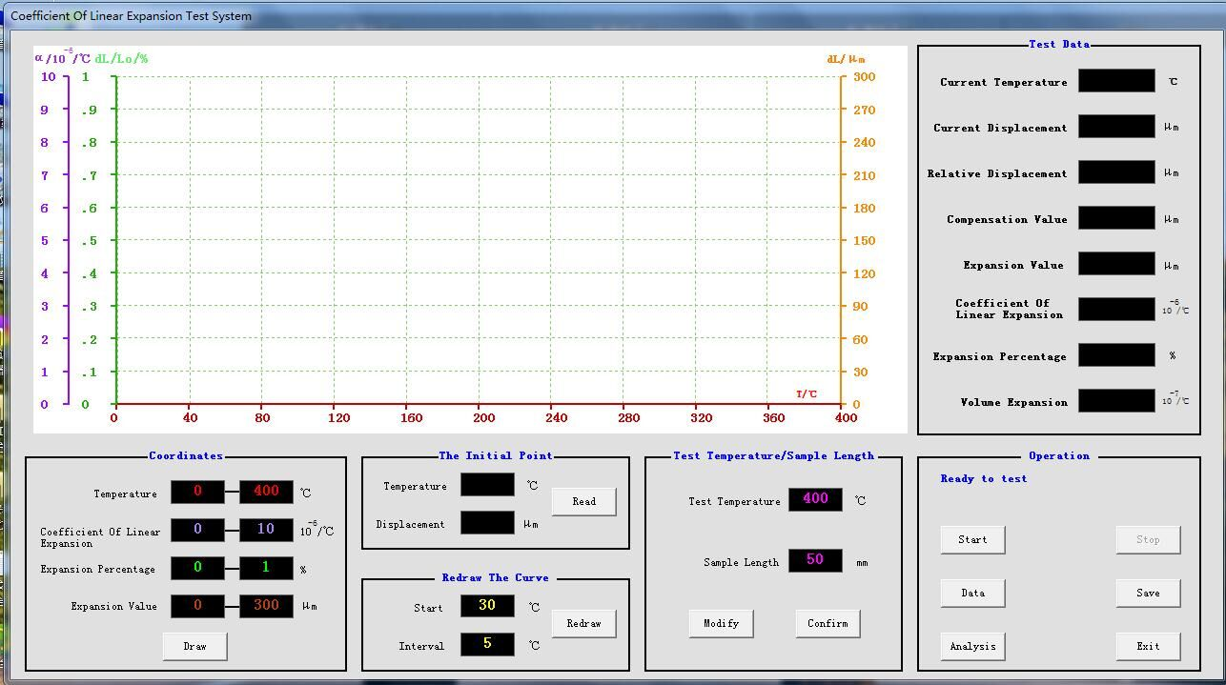Click the redraw Interval field showing 5

(x=487, y=644)
